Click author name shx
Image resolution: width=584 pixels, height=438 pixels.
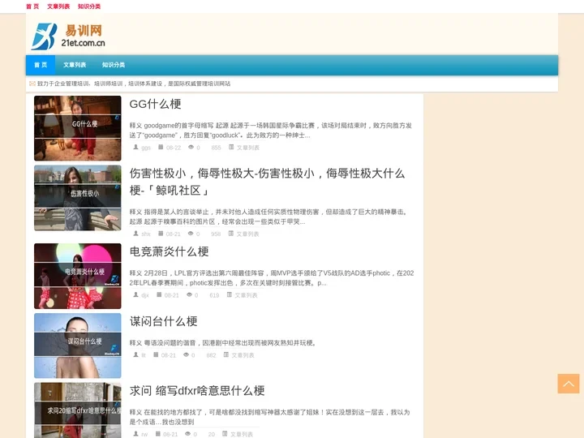coord(146,234)
